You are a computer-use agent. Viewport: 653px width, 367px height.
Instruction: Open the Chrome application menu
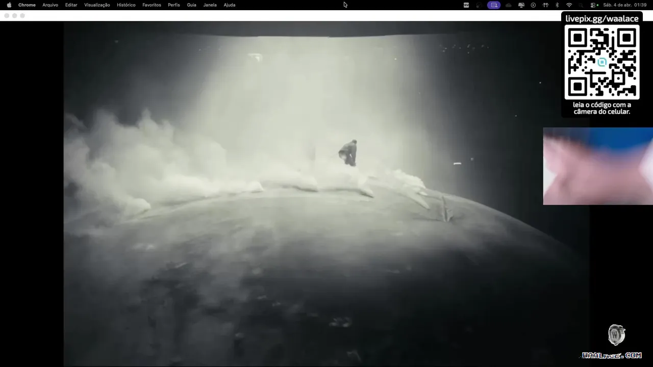coord(27,5)
